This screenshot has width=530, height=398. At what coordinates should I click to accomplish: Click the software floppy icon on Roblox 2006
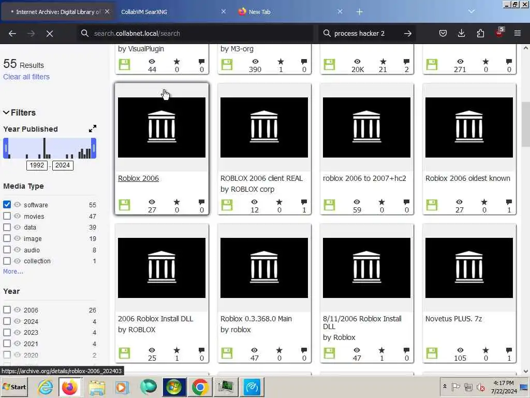coord(124,205)
